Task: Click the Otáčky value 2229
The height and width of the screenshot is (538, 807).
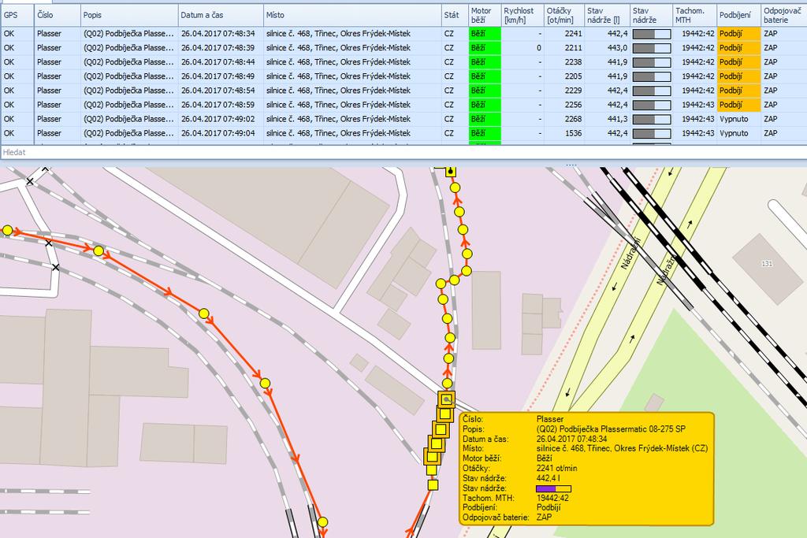Action: [x=573, y=91]
